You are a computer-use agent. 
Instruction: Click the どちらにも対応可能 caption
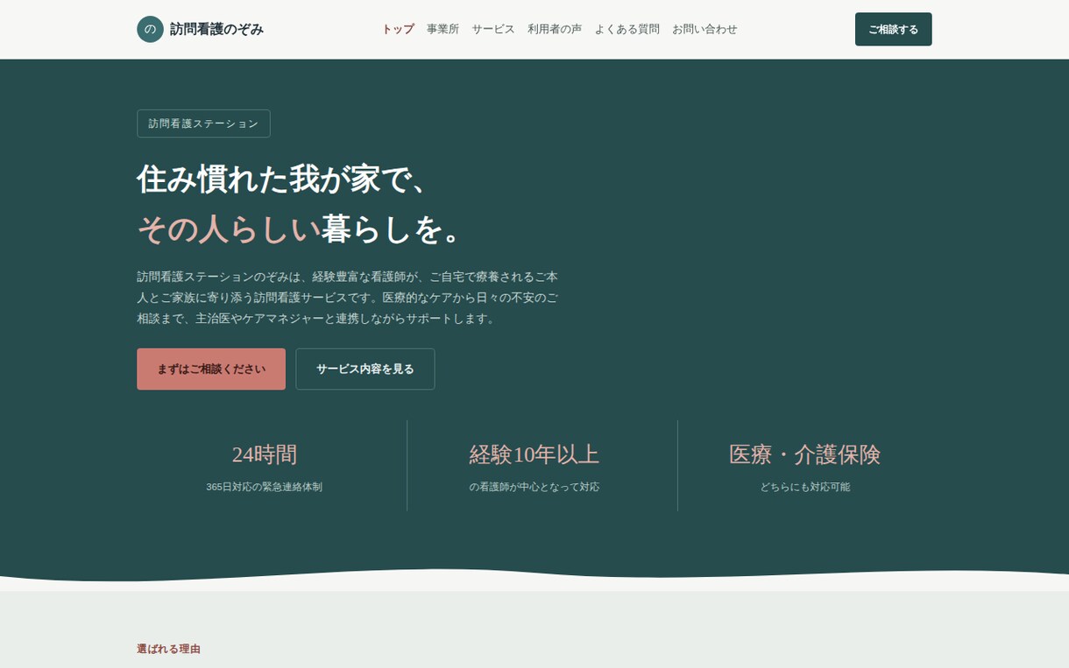click(804, 487)
